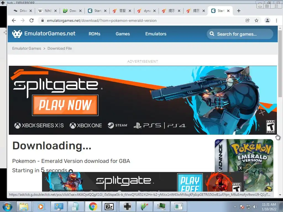This screenshot has height=212, width=283.
Task: Open the Emulators menu item
Action: click(156, 34)
